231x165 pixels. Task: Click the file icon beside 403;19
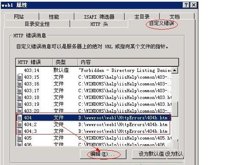[x=19, y=104]
